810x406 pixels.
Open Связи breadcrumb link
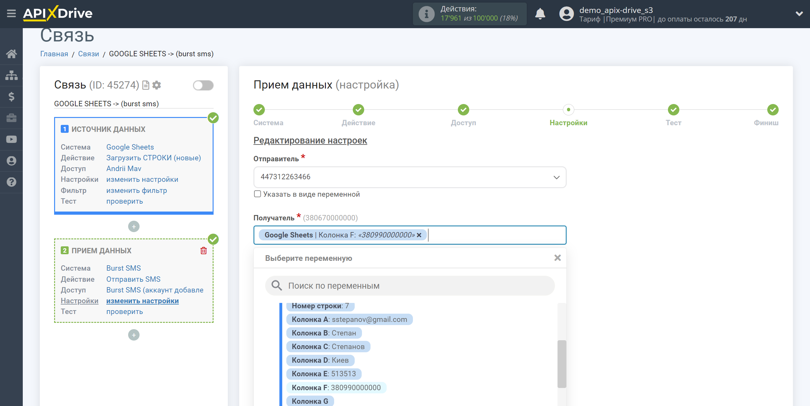(89, 54)
